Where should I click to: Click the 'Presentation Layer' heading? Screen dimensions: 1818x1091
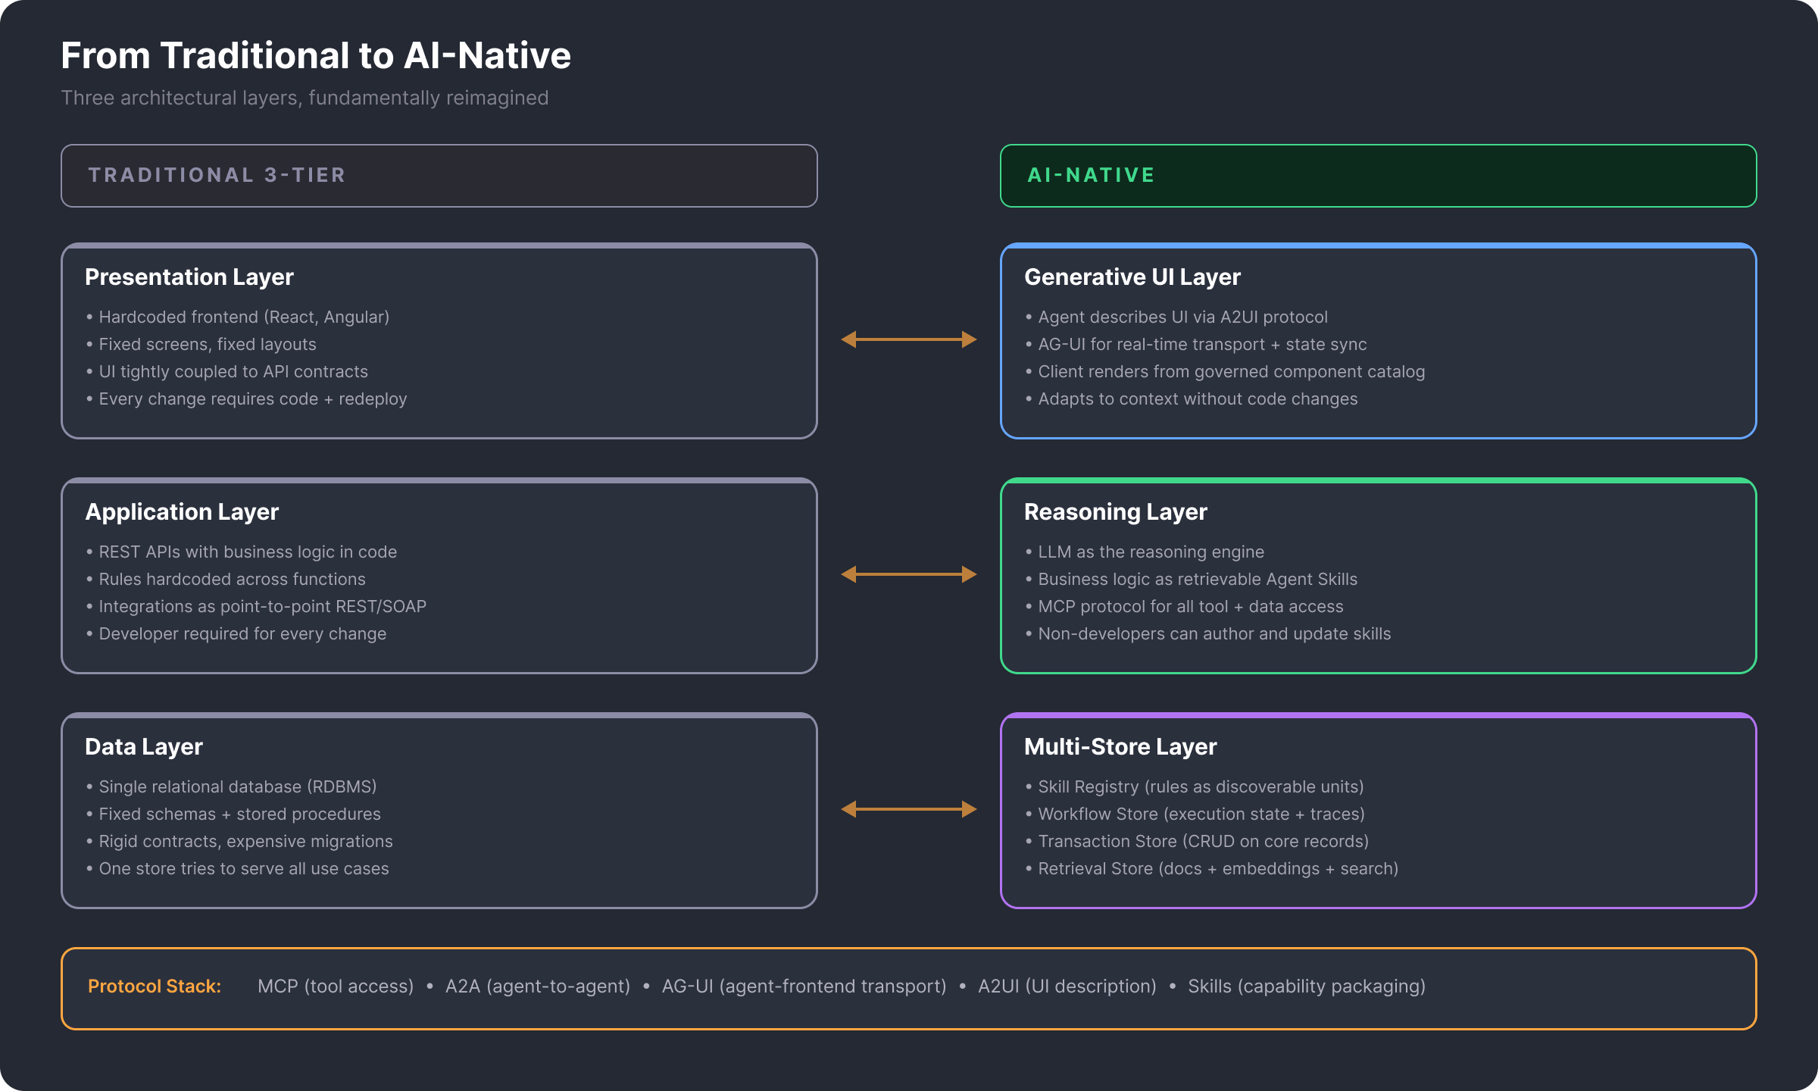point(189,277)
